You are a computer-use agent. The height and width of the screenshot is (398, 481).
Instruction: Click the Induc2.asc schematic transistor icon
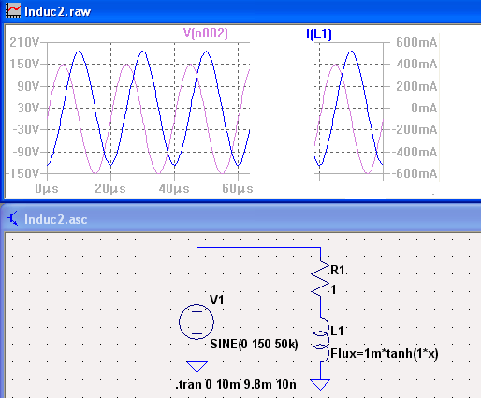(x=13, y=218)
